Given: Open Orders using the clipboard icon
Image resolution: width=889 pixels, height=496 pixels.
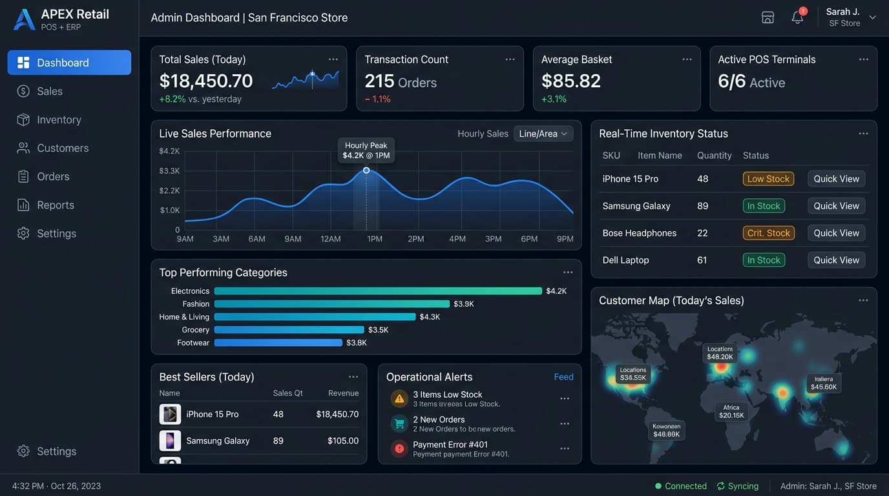Looking at the screenshot, I should 23,176.
